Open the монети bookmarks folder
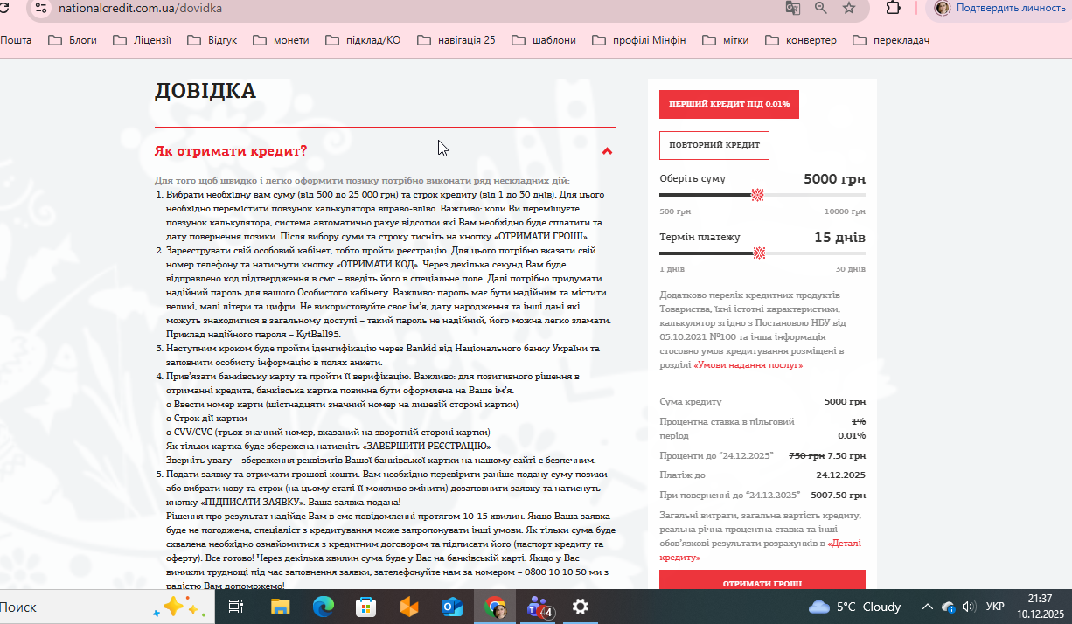The height and width of the screenshot is (624, 1072). (x=280, y=40)
